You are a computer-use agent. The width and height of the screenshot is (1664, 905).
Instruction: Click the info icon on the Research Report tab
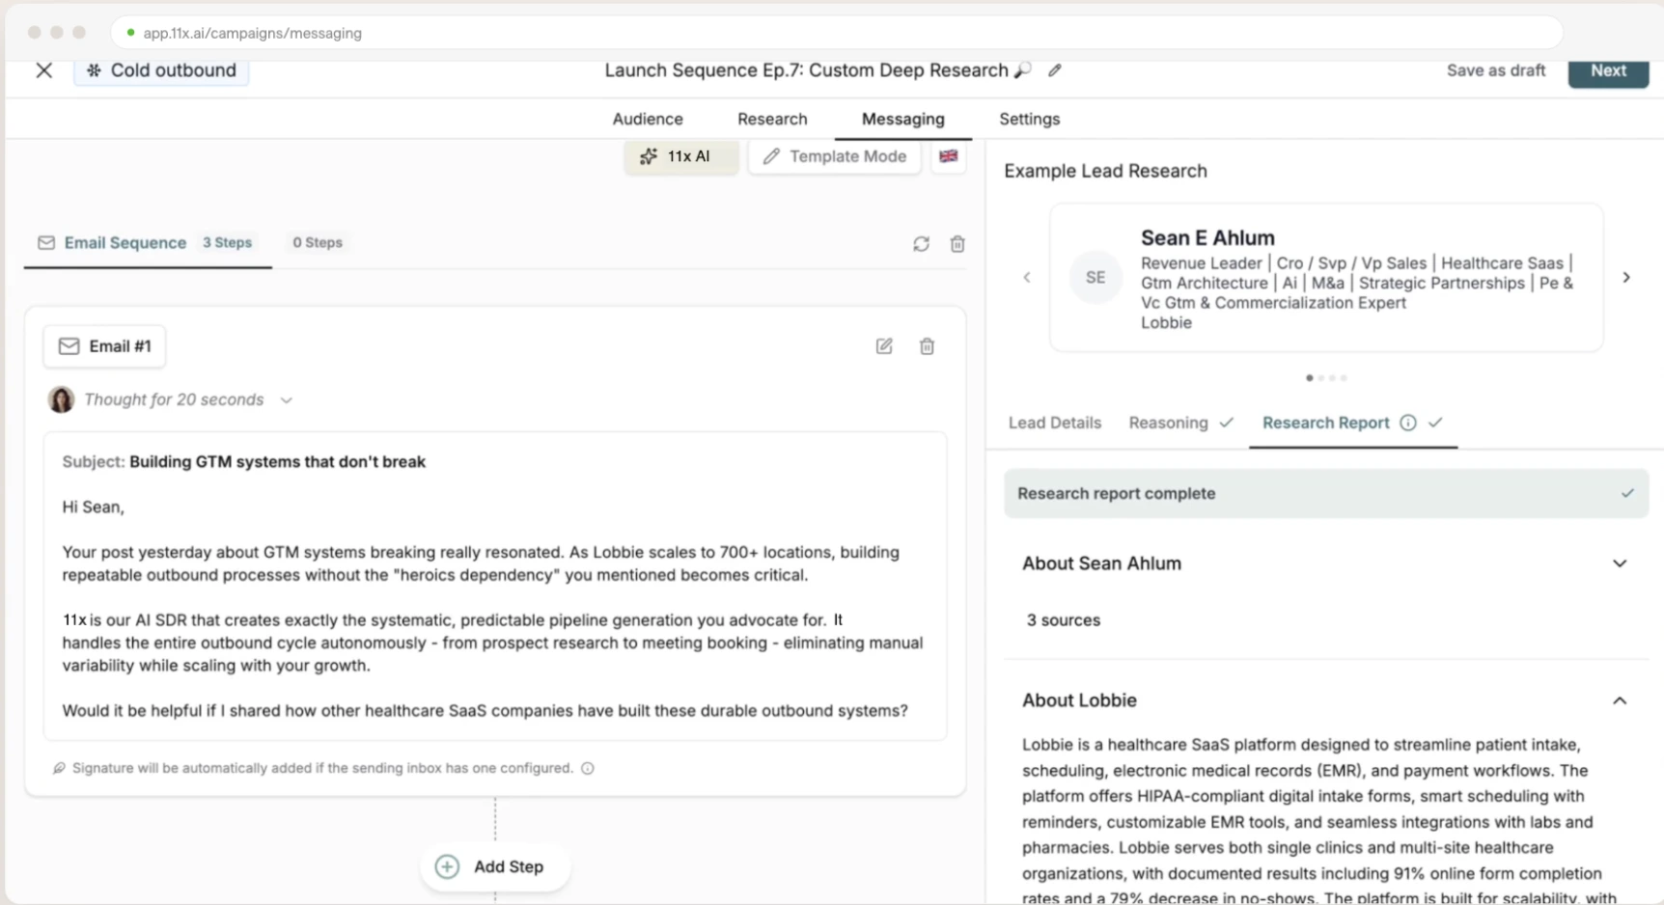(1408, 423)
